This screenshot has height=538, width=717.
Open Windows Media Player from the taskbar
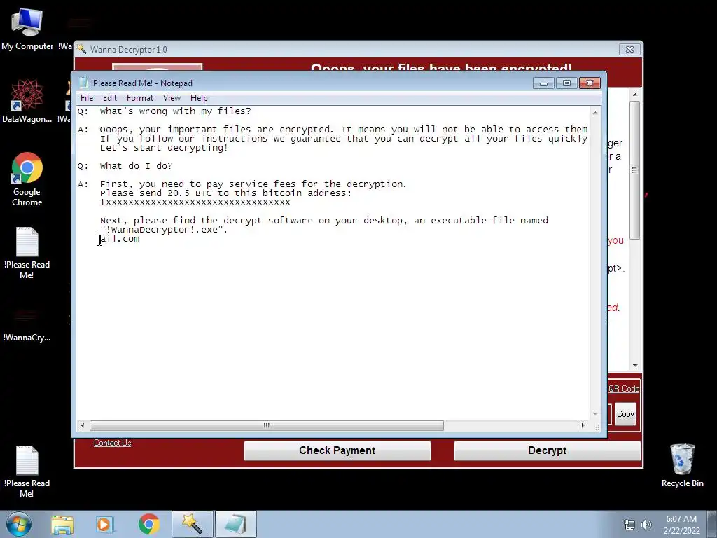pyautogui.click(x=105, y=524)
